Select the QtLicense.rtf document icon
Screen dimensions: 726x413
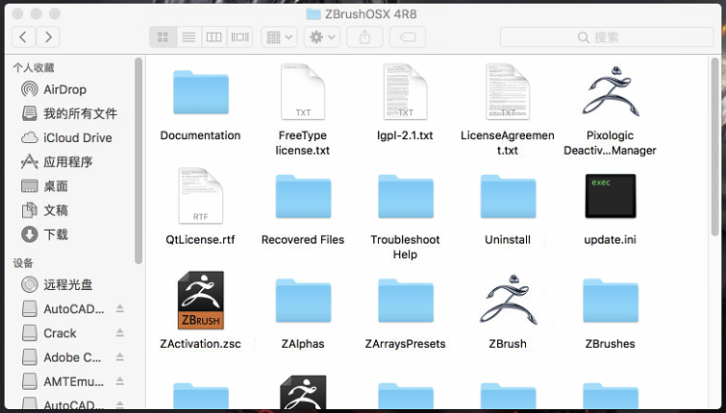[x=200, y=196]
